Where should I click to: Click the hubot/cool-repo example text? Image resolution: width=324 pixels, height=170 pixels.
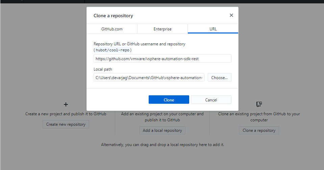pos(113,50)
